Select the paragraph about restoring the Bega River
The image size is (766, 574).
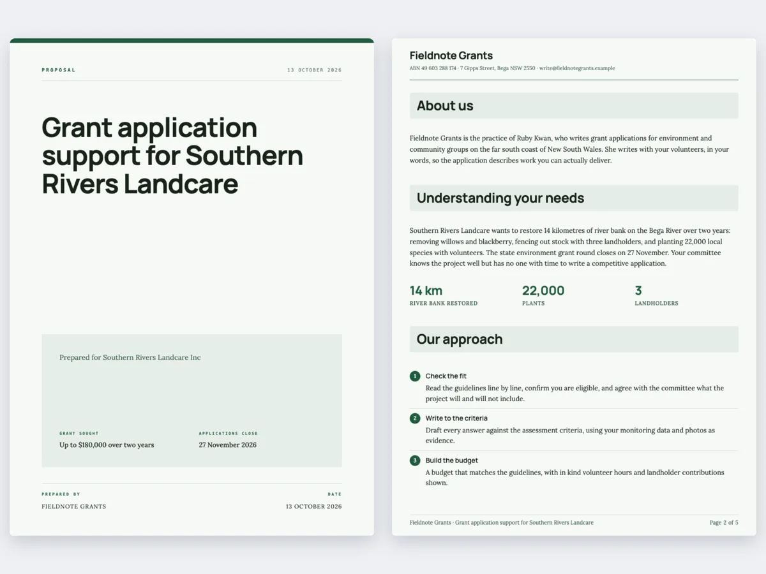(x=570, y=247)
